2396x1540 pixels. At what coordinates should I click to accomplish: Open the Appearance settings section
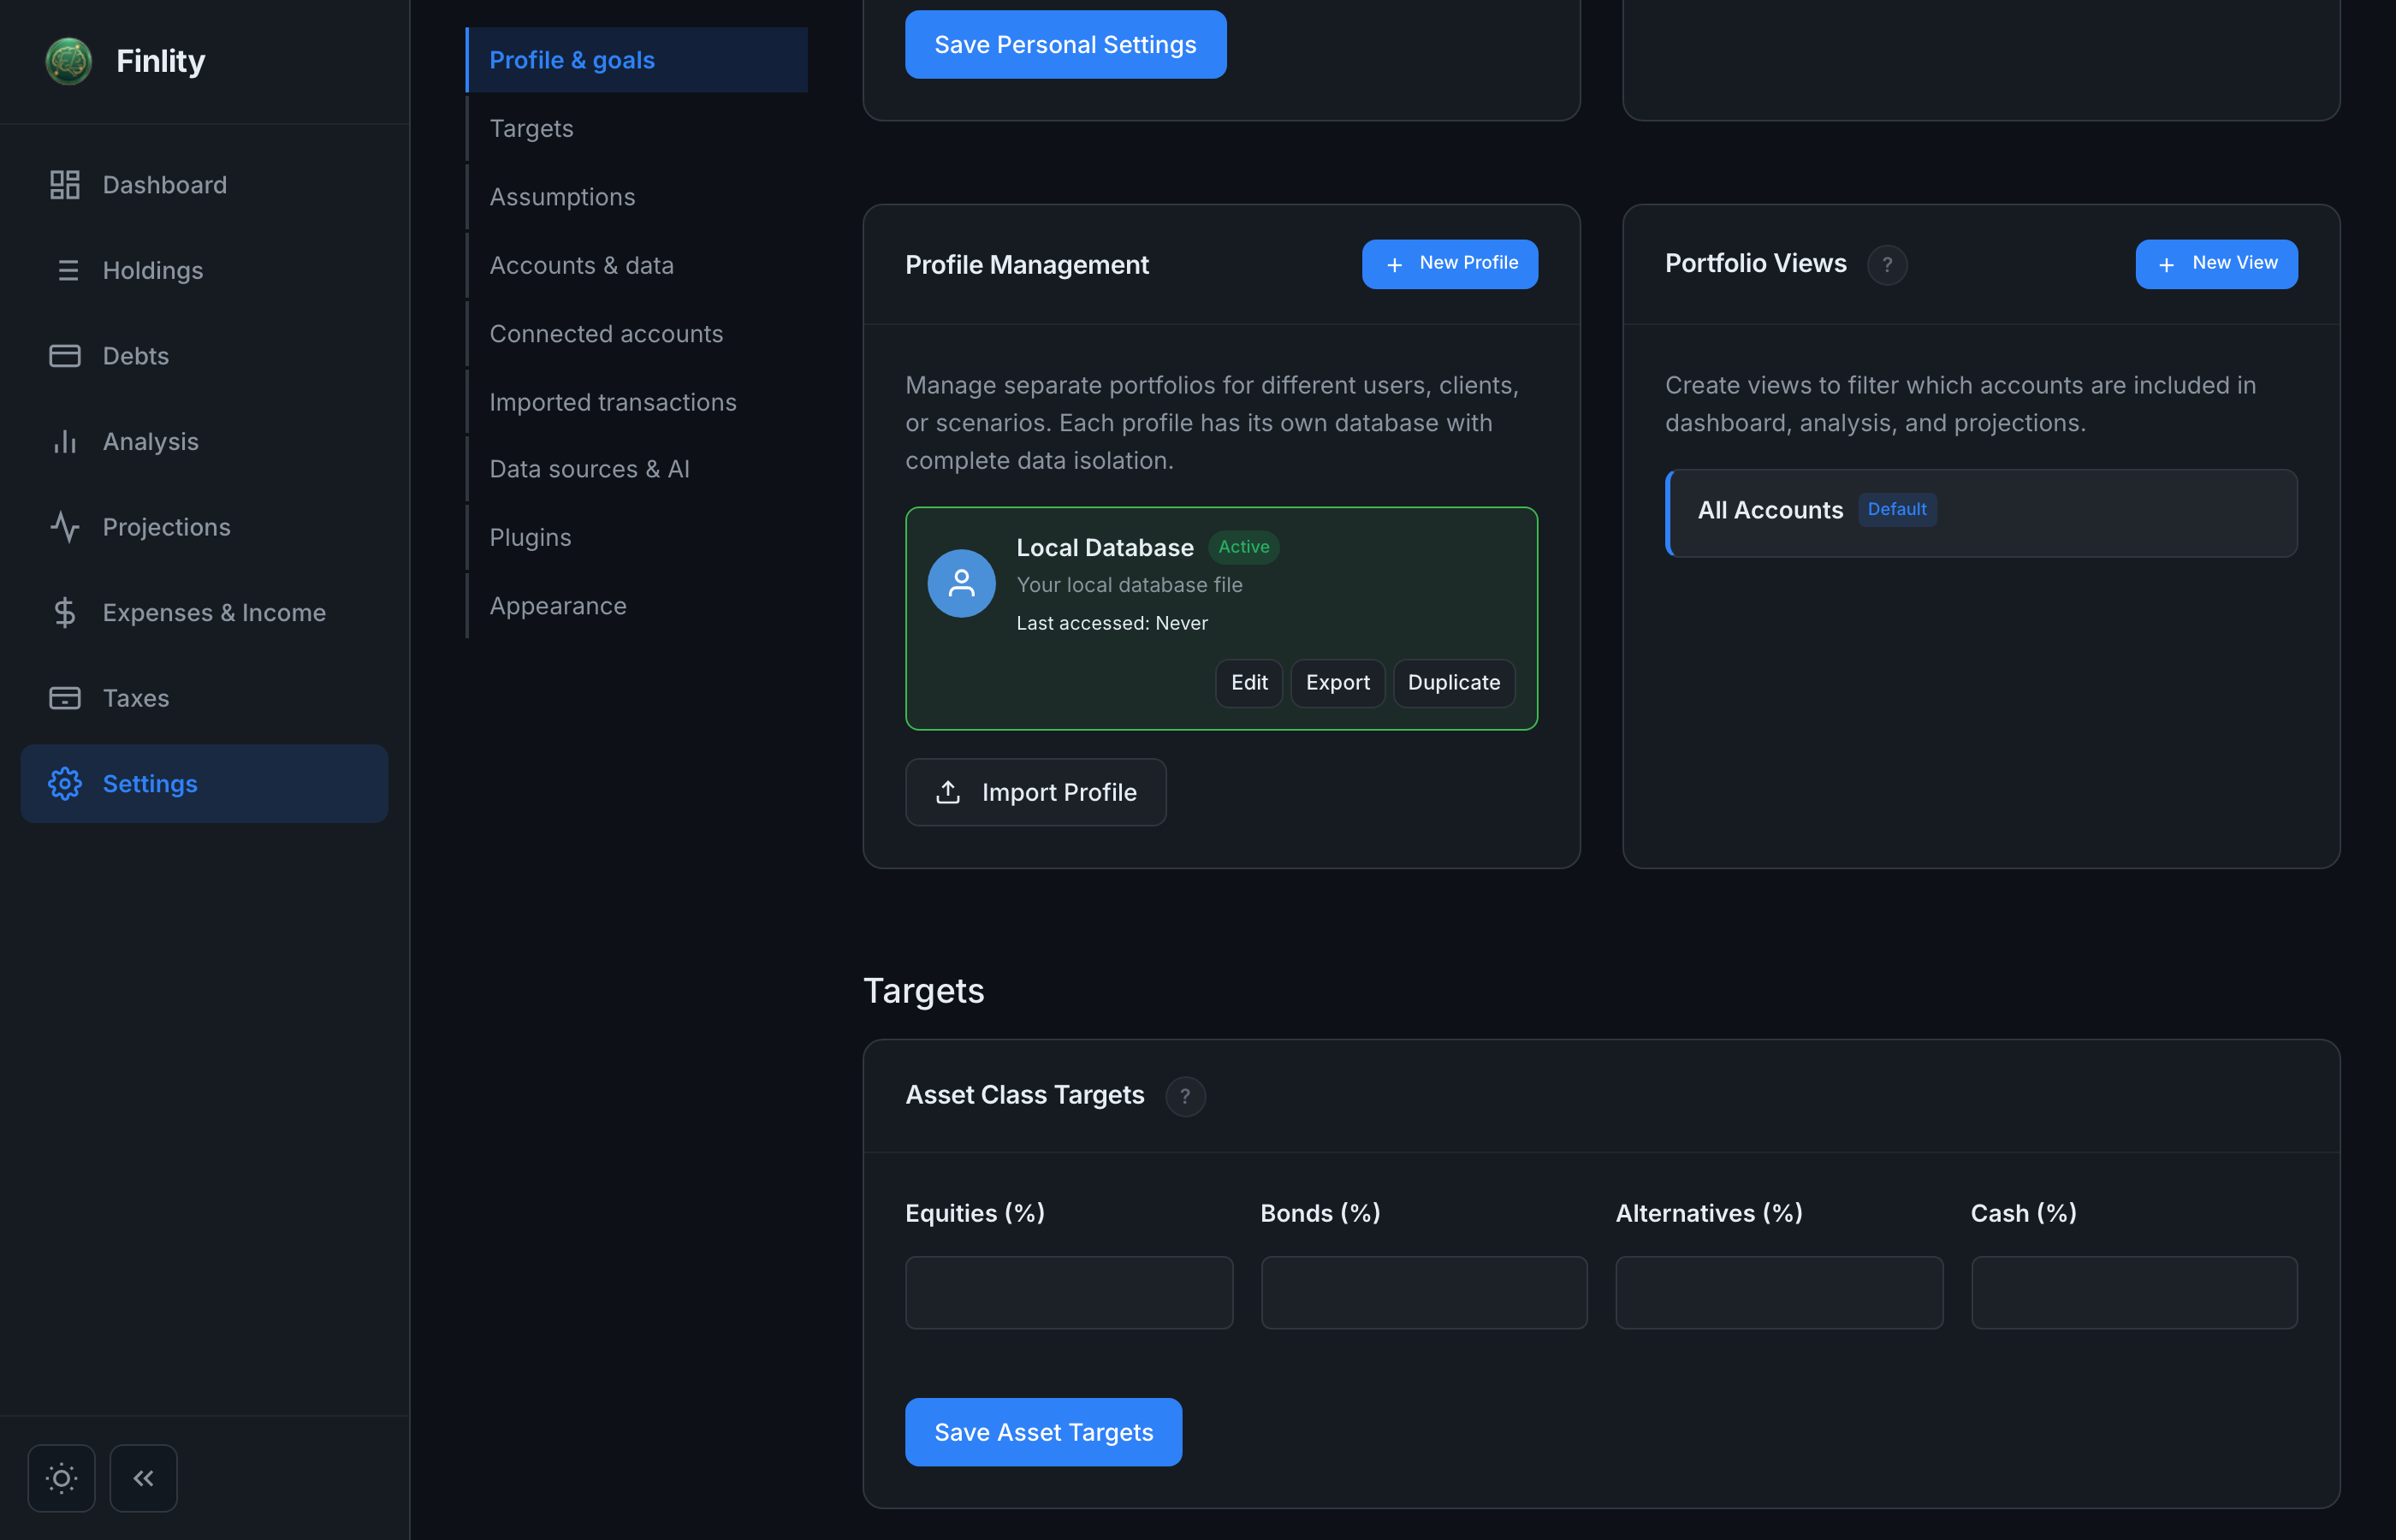tap(637, 606)
